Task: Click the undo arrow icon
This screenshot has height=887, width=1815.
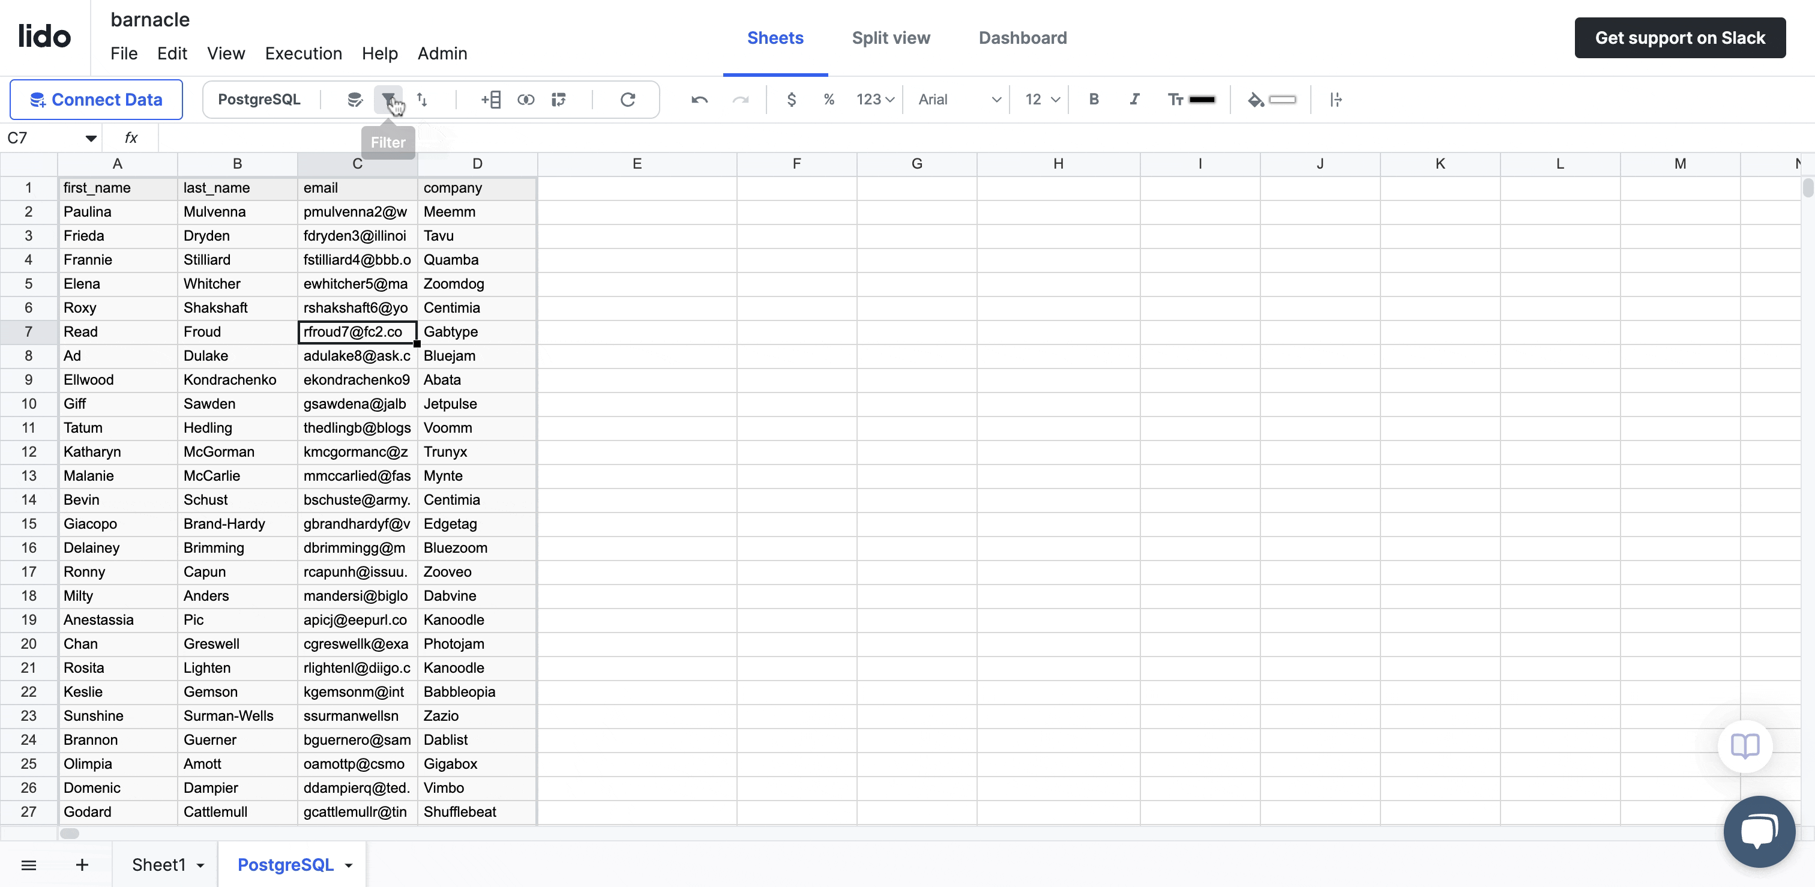Action: click(x=700, y=100)
